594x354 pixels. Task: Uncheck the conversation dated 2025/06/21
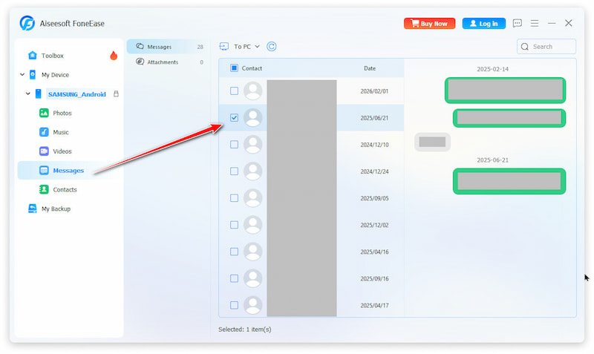pyautogui.click(x=234, y=118)
